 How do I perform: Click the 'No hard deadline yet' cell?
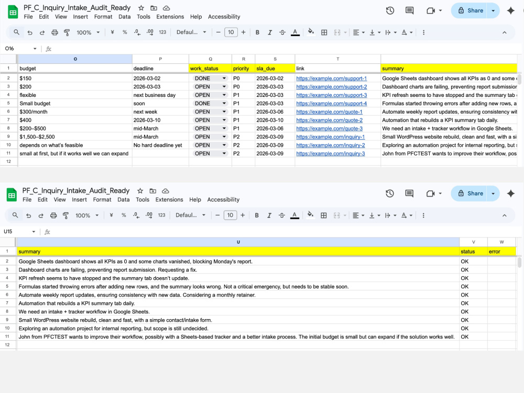click(160, 145)
